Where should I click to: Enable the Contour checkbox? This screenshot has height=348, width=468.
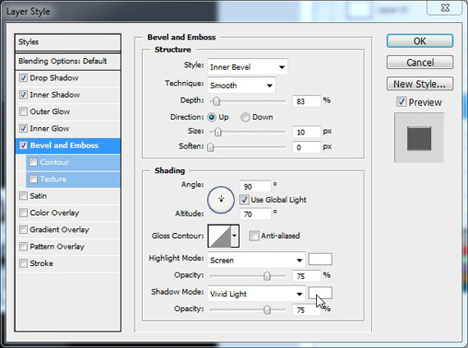pos(33,162)
